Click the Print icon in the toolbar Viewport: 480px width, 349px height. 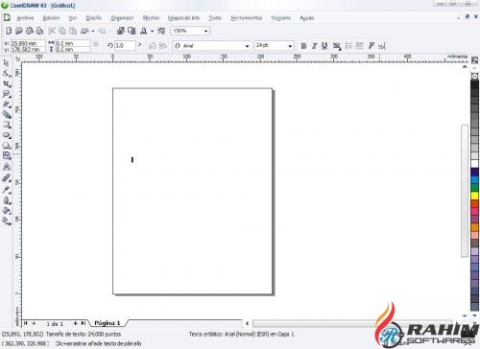coord(39,31)
